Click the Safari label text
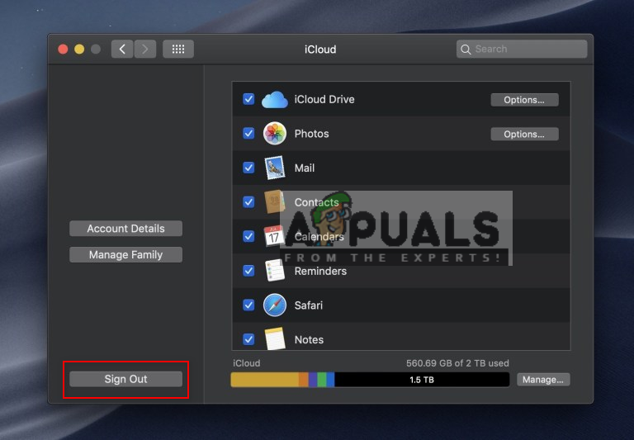The width and height of the screenshot is (634, 440). pyautogui.click(x=309, y=305)
